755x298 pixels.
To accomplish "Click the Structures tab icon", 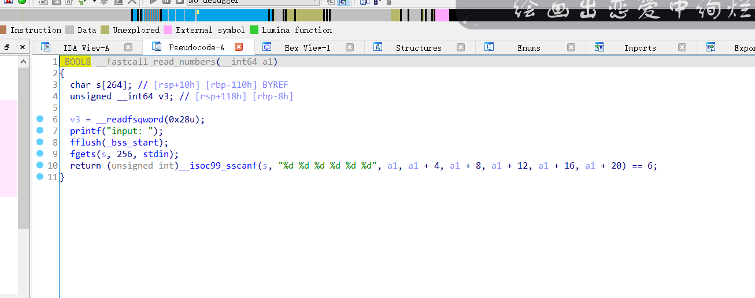I will pos(378,47).
